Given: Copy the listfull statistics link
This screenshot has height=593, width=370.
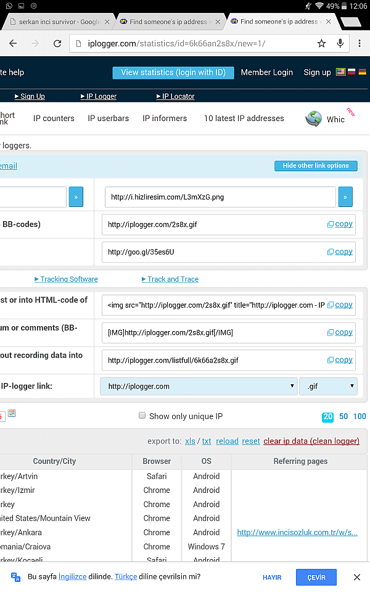Looking at the screenshot, I should [x=340, y=360].
